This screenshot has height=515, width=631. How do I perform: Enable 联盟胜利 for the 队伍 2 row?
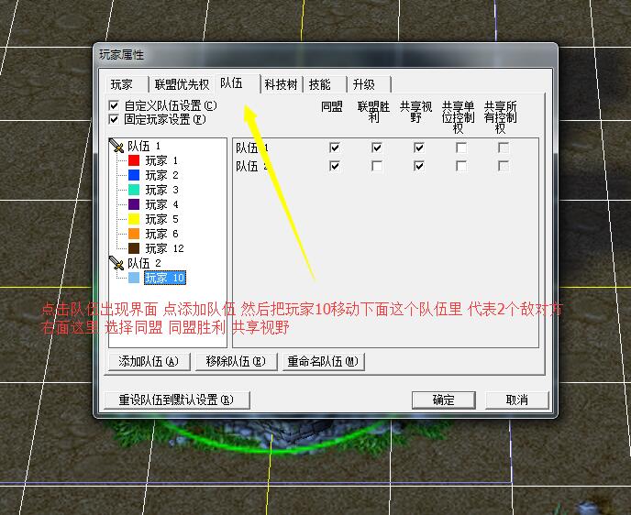pos(377,166)
